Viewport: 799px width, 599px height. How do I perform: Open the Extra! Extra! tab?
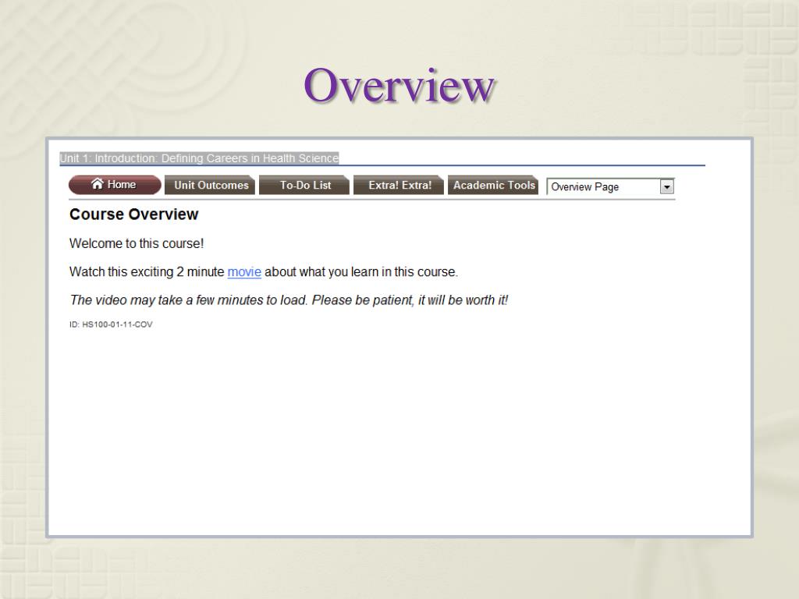point(399,186)
